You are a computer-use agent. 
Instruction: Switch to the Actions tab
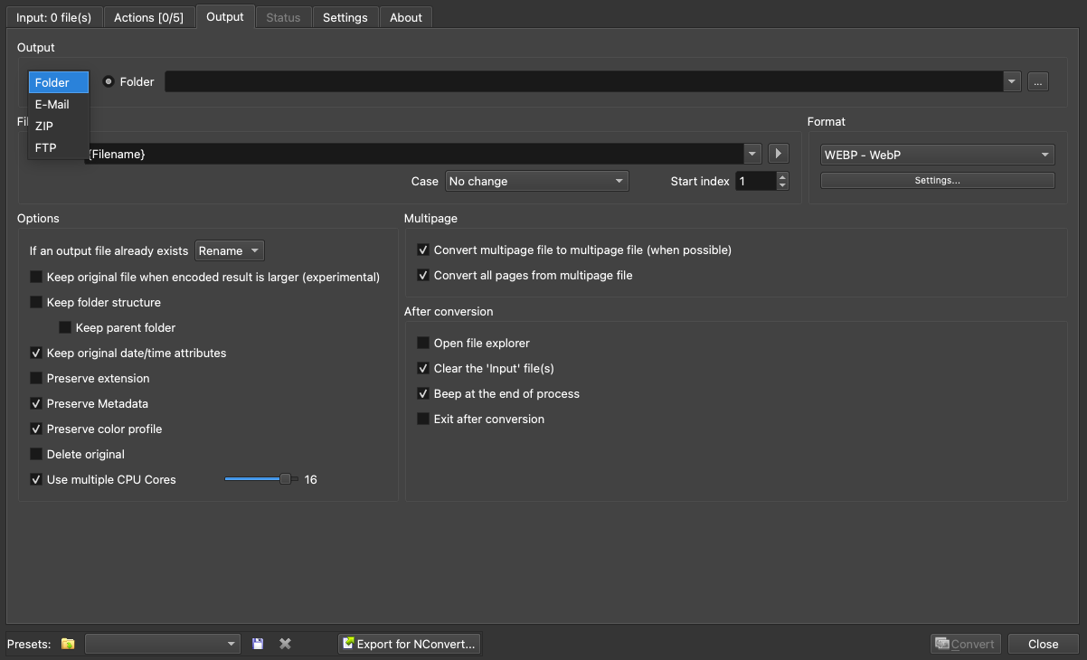[x=147, y=17]
